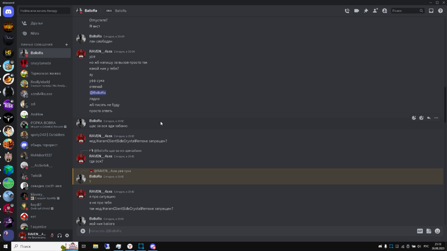Open the help icon in header

pyautogui.click(x=440, y=11)
